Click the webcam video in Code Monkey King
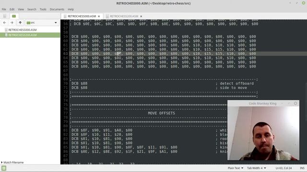 tap(263, 133)
